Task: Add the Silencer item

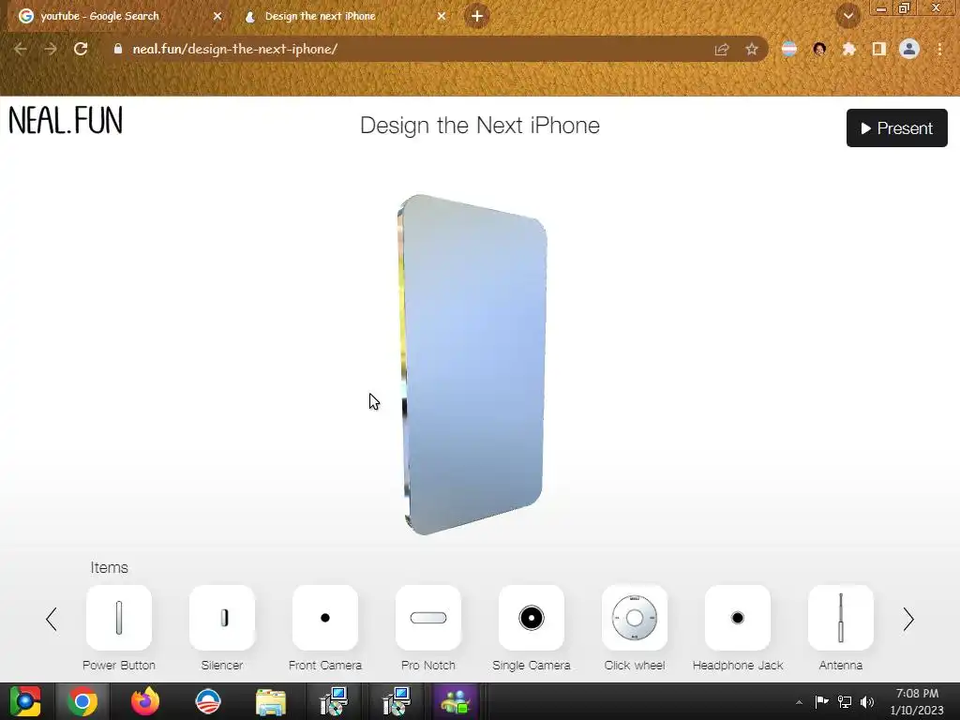Action: [221, 617]
